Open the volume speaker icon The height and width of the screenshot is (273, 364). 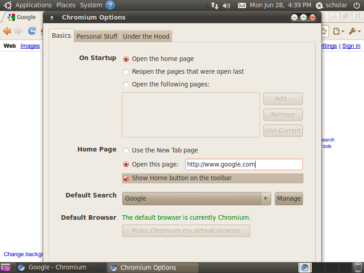click(226, 5)
